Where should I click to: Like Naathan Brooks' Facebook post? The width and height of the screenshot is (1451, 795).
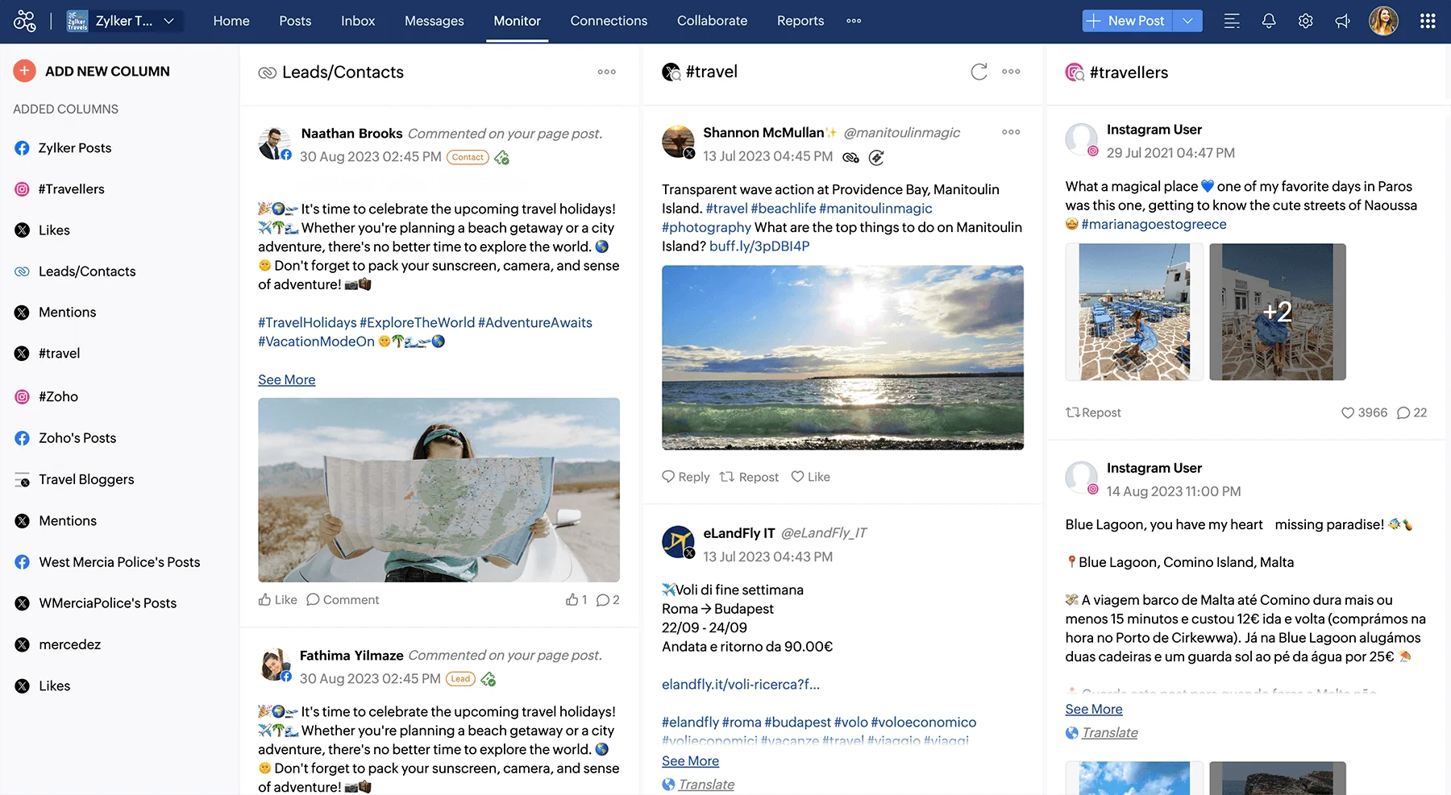(277, 599)
